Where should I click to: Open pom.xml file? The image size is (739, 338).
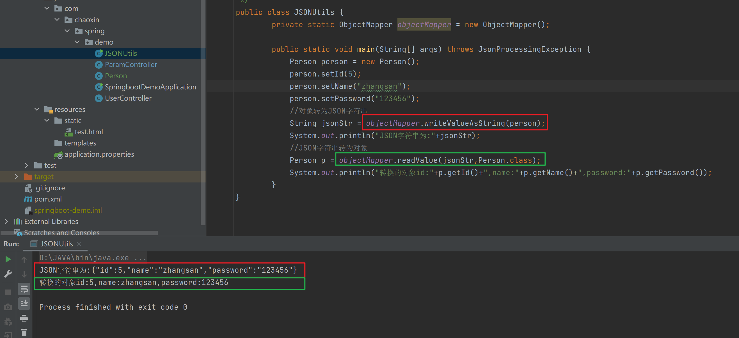48,199
